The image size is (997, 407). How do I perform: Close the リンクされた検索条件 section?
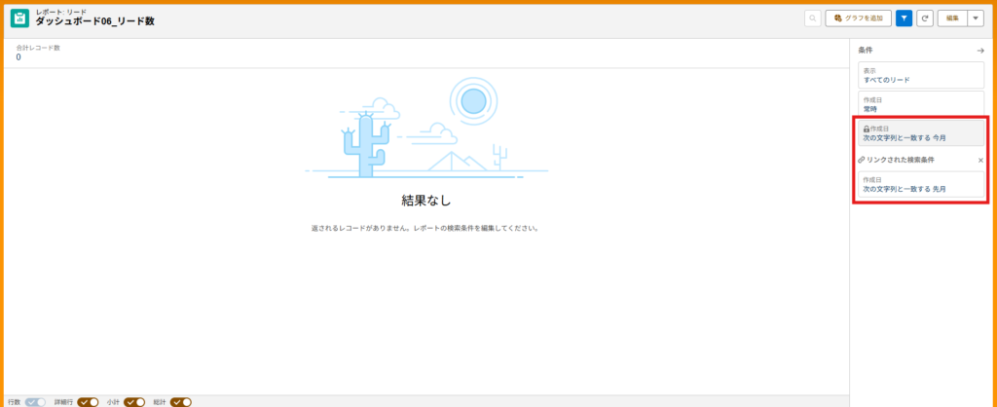point(980,160)
